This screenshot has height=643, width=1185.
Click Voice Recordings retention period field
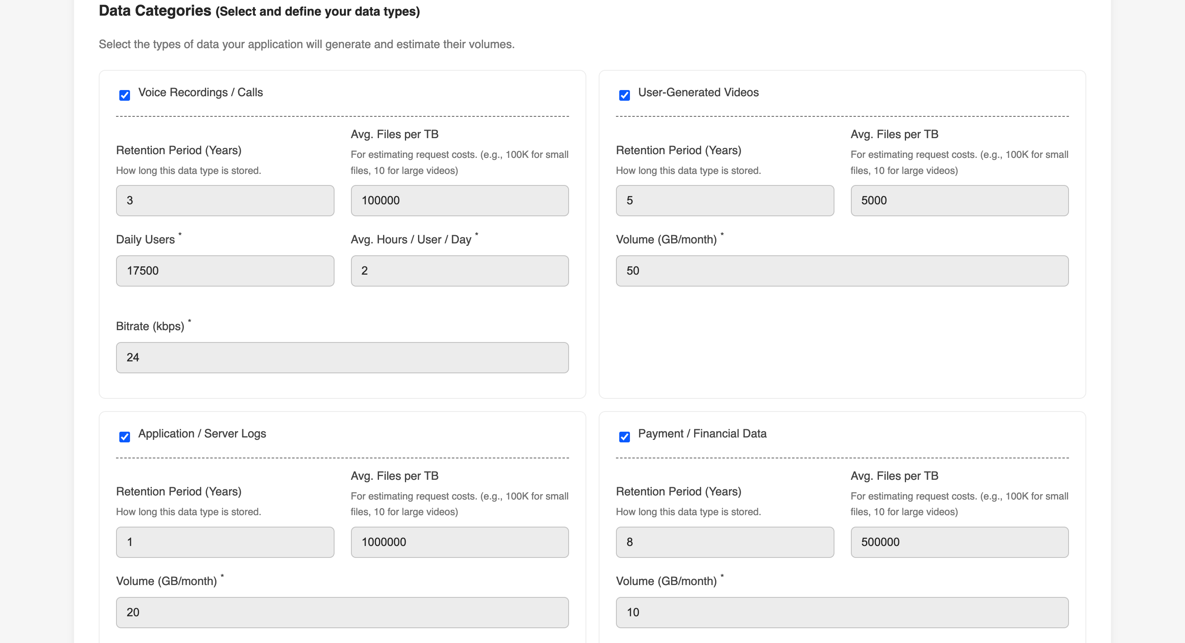tap(225, 200)
